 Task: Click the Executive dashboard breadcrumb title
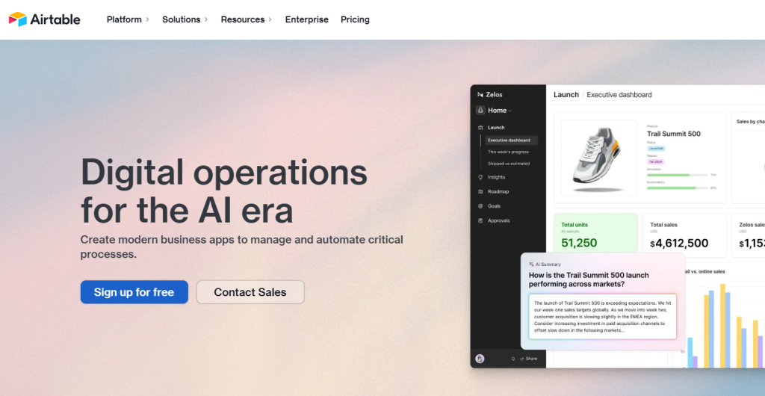pos(619,95)
